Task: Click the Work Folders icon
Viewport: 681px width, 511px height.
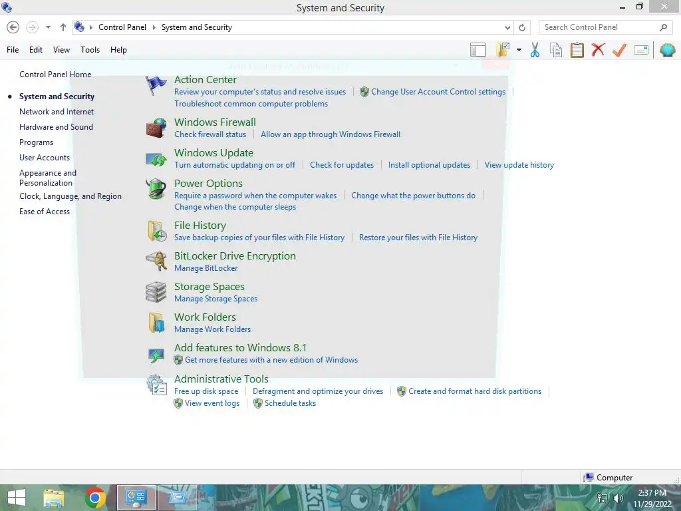Action: (156, 323)
